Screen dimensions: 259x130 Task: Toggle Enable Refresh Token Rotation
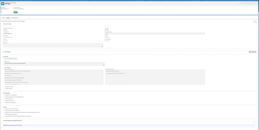pyautogui.click(x=4, y=114)
